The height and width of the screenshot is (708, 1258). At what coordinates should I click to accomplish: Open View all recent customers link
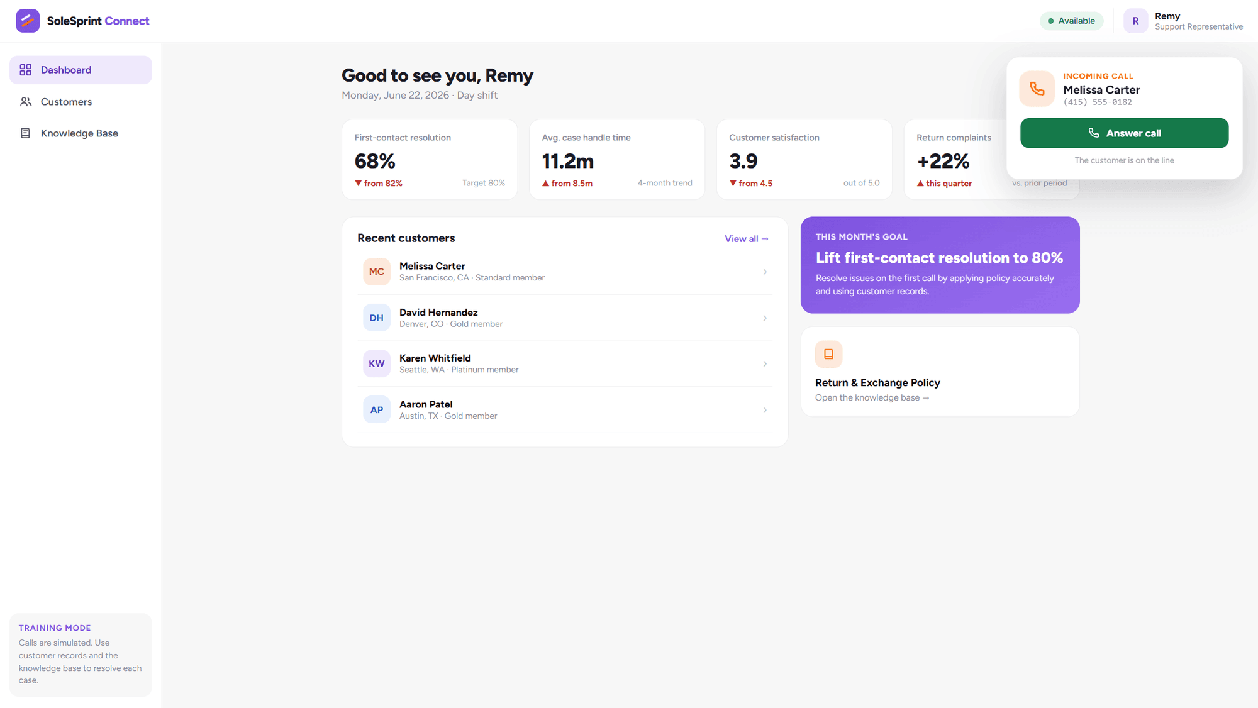coord(747,239)
